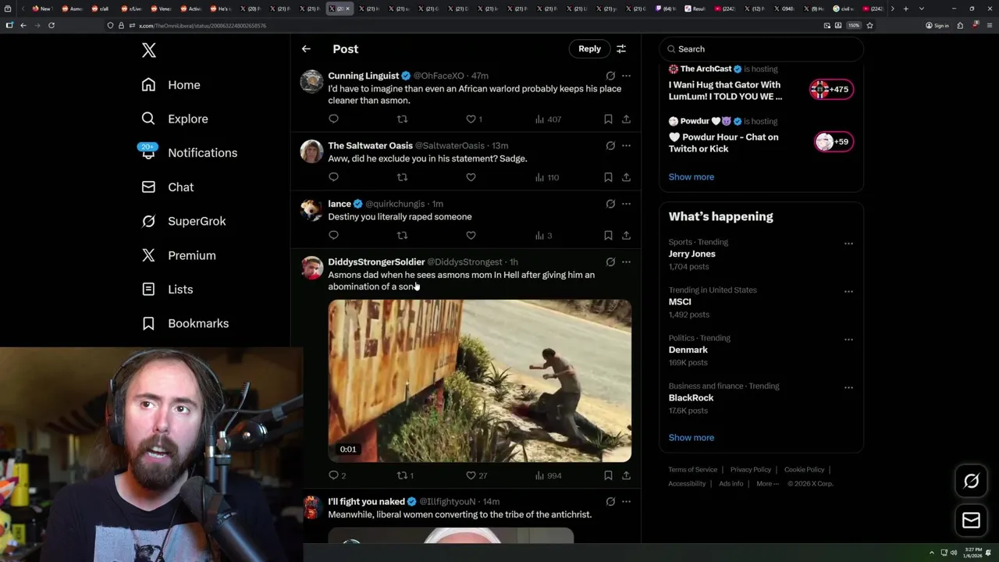
Task: Bookmark the page with the star icon
Action: (x=869, y=25)
